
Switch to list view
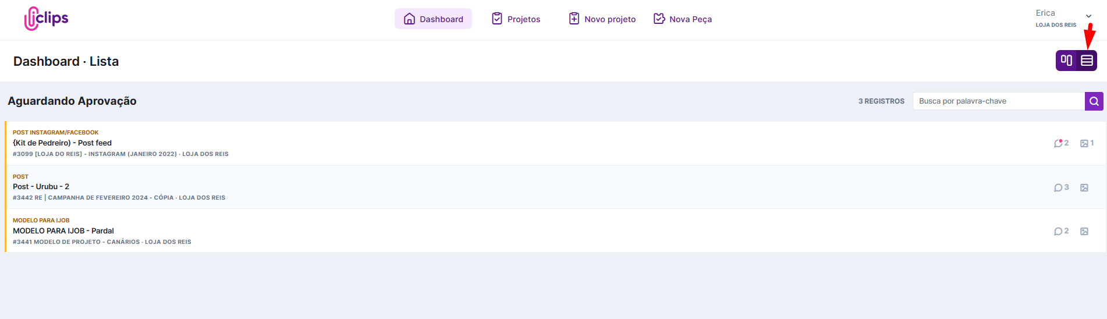[1087, 61]
